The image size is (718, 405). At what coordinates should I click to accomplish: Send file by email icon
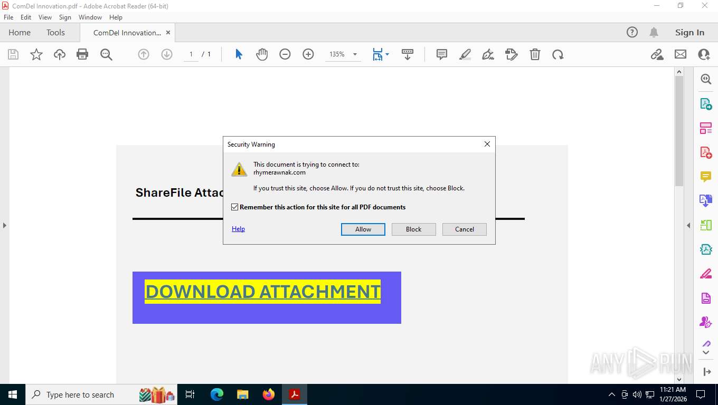click(x=681, y=54)
